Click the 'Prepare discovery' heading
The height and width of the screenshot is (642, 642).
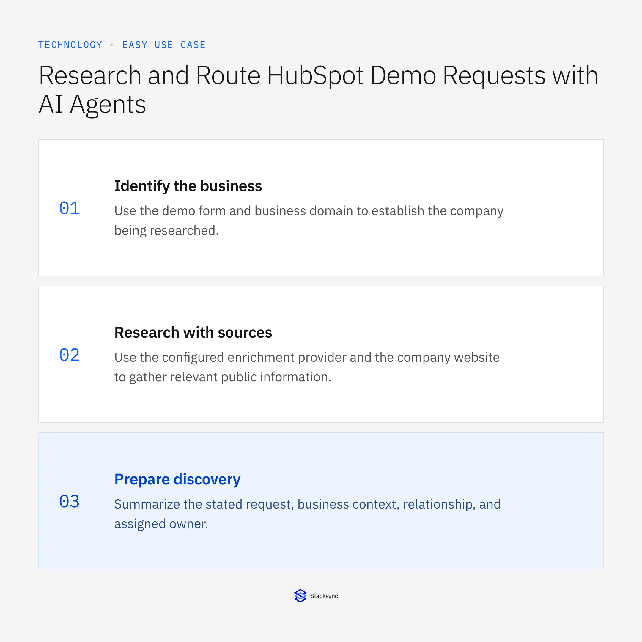[177, 479]
